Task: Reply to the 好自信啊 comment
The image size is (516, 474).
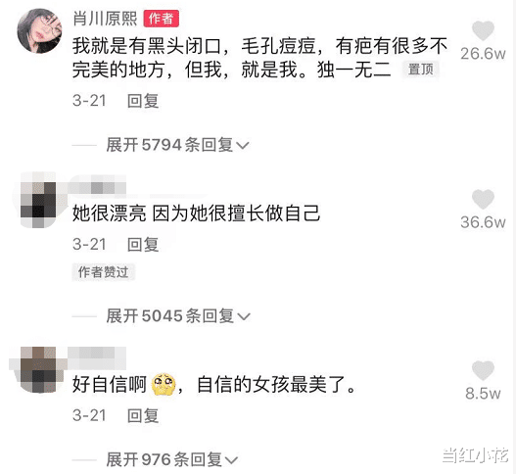Action: 143,416
